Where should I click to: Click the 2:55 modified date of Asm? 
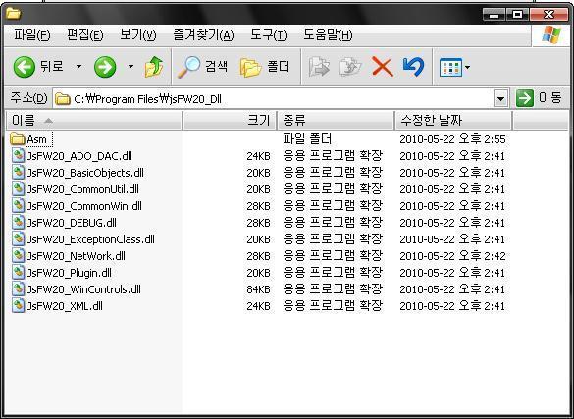tap(452, 139)
